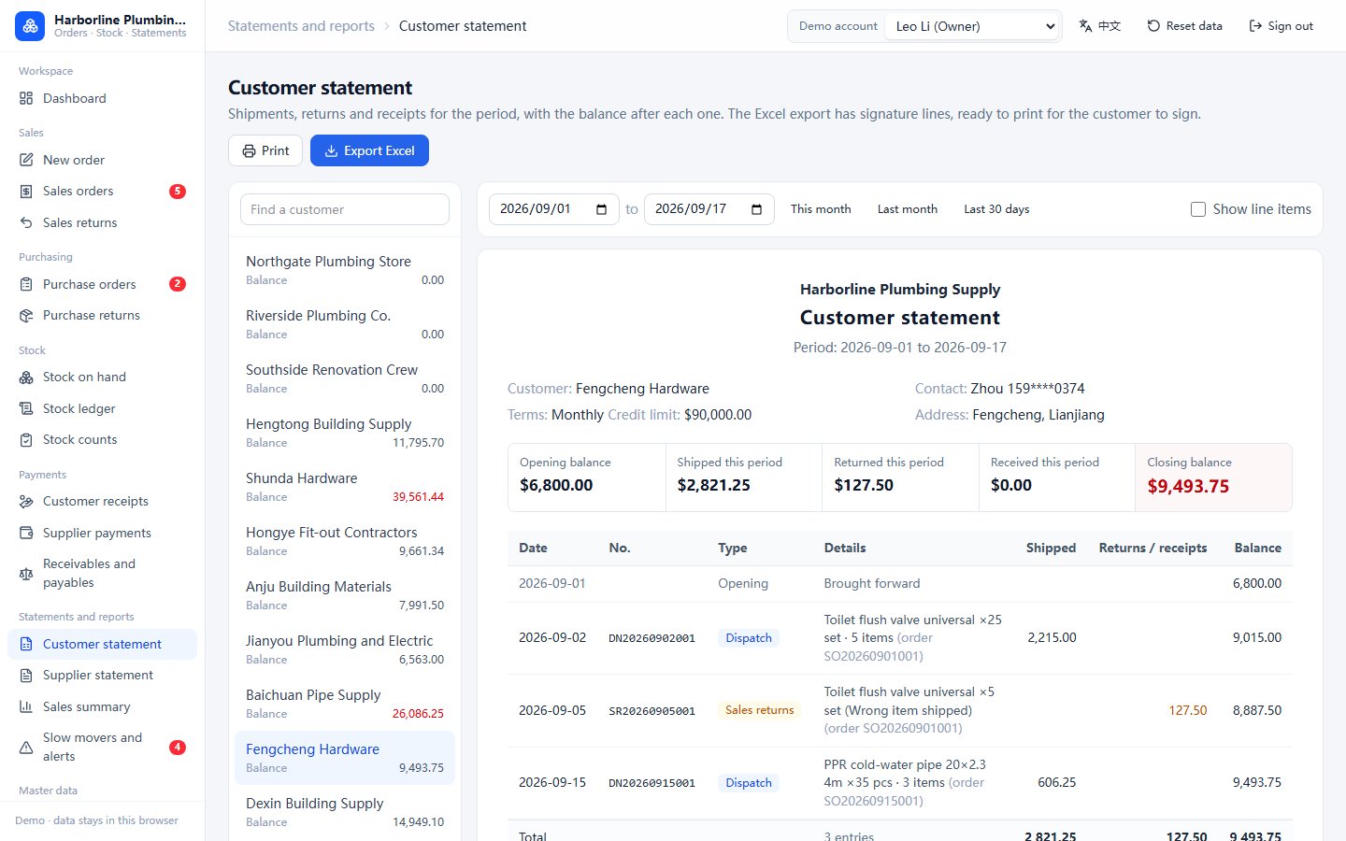The width and height of the screenshot is (1346, 841).
Task: Click the Stock counts clipboard icon
Action: click(x=26, y=439)
